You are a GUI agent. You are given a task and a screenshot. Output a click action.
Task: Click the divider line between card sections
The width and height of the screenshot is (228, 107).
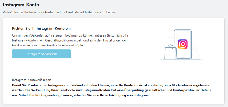tap(114, 70)
